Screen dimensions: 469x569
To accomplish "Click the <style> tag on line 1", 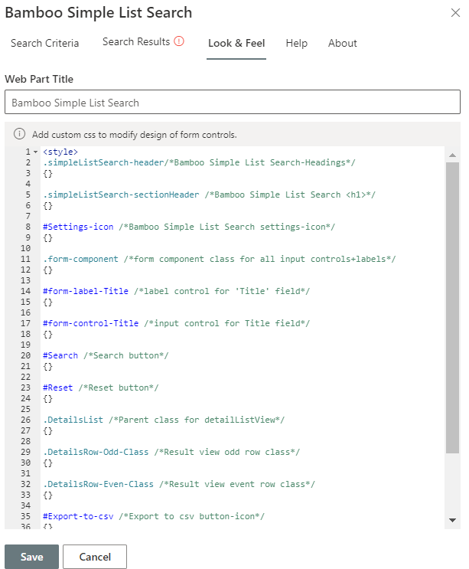I will [60, 152].
